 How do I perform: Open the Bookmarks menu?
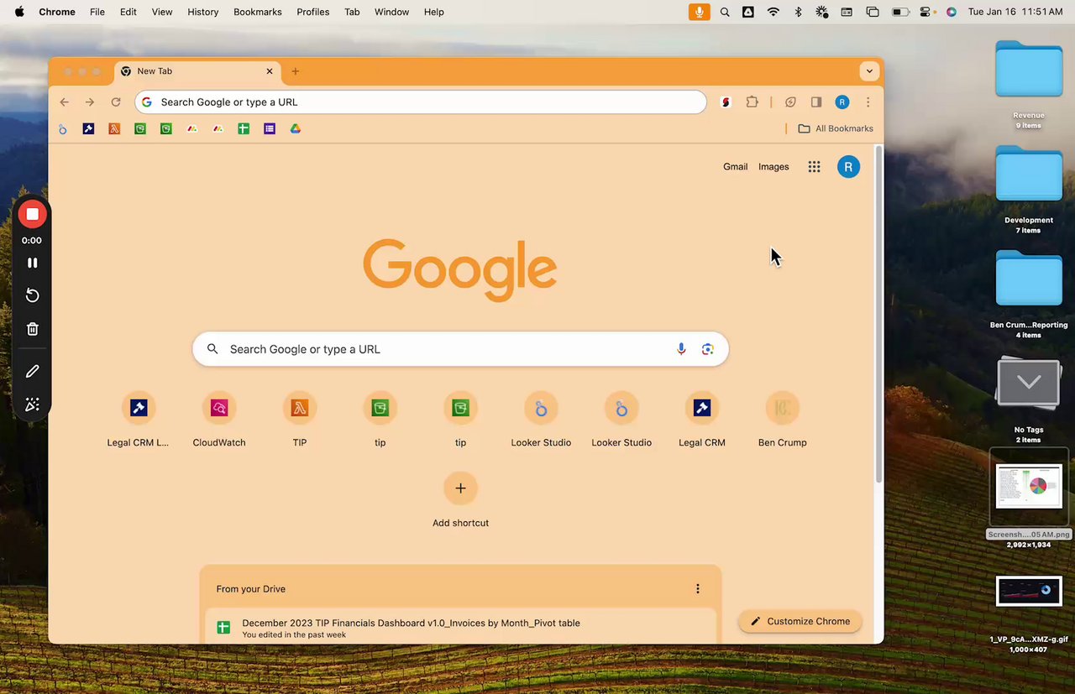(x=258, y=12)
